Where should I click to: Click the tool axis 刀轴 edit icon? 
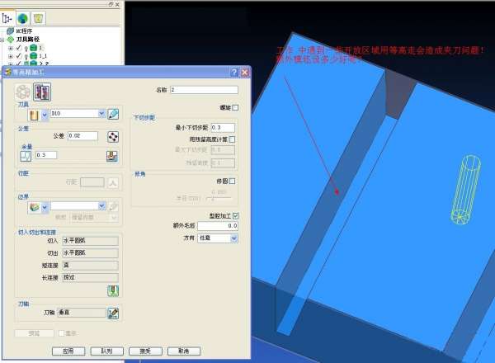tap(113, 313)
